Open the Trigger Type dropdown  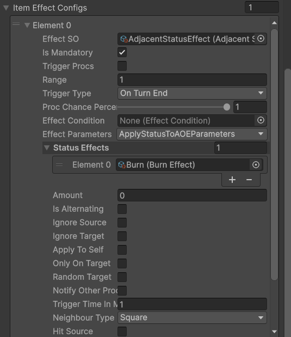192,93
